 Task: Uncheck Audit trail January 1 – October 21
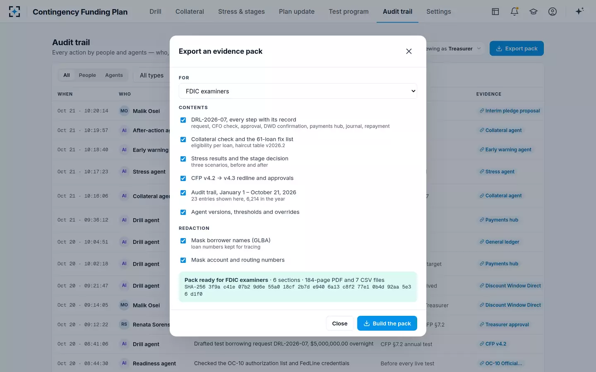pyautogui.click(x=183, y=193)
